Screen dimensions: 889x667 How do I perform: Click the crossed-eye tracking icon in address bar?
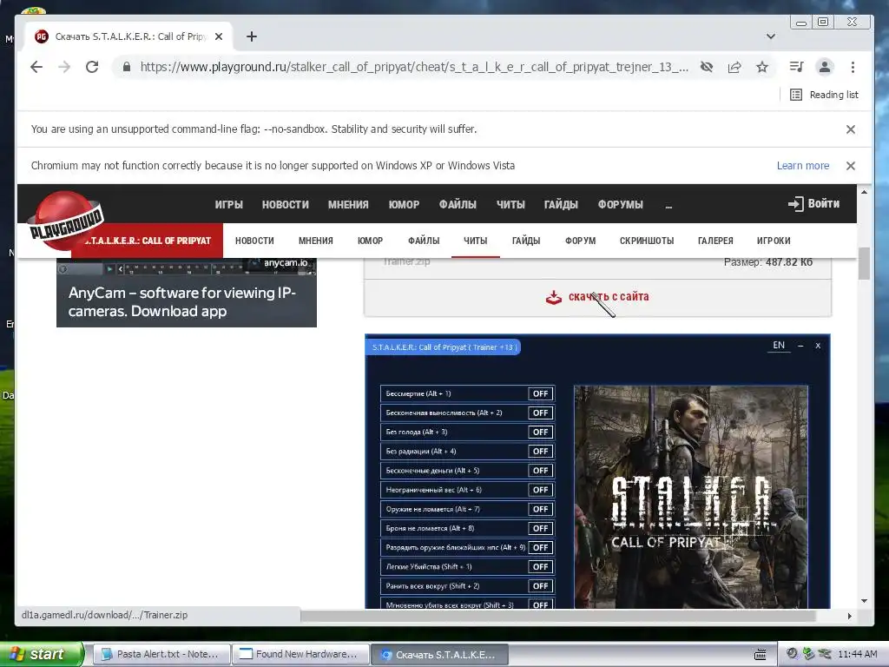coord(707,67)
